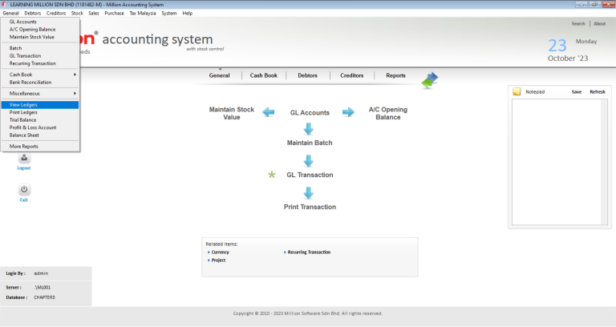Select Print Ledgers menu entry
Image resolution: width=616 pixels, height=327 pixels.
[40, 112]
